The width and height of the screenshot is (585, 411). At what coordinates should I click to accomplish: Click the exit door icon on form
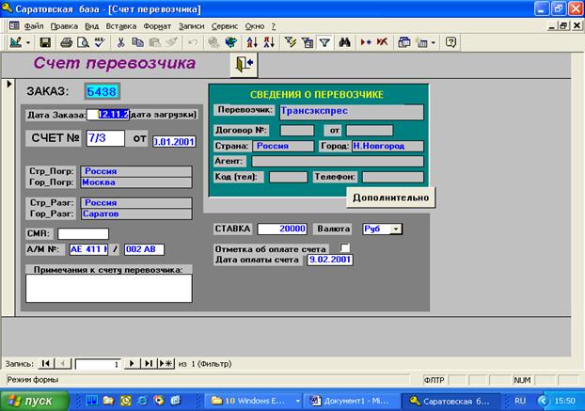click(x=245, y=63)
